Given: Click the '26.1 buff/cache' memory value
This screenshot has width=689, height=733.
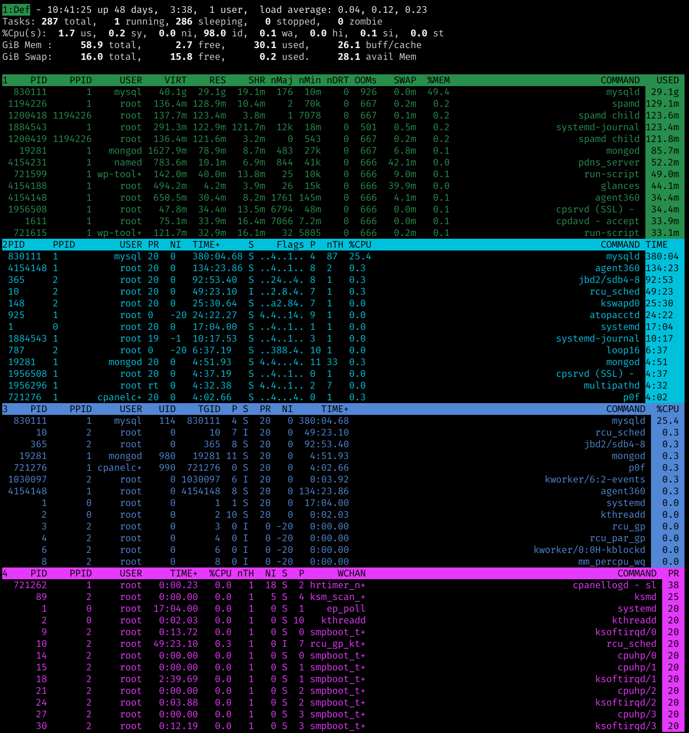Looking at the screenshot, I should [x=380, y=45].
